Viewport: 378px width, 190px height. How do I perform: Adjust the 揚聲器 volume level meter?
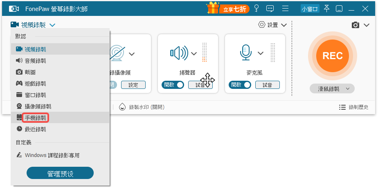pyautogui.click(x=205, y=52)
